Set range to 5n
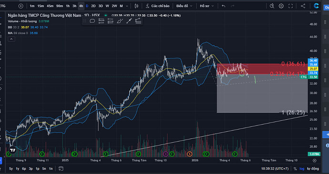Image resolution: width=329 pixels, height=174 pixels. [x=44, y=169]
